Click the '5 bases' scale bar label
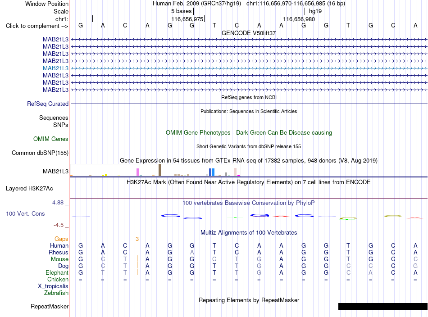The image size is (428, 317). [182, 11]
